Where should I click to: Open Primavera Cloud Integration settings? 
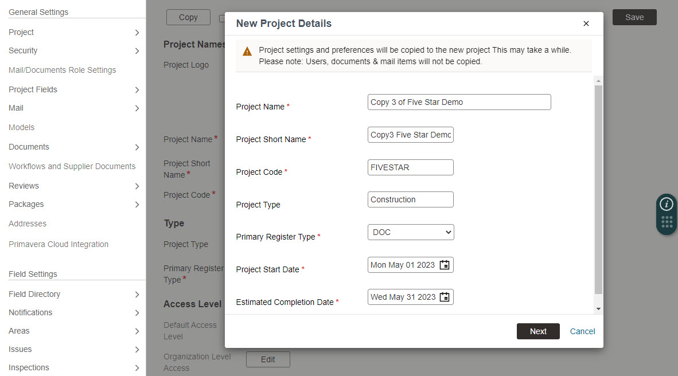pos(59,244)
